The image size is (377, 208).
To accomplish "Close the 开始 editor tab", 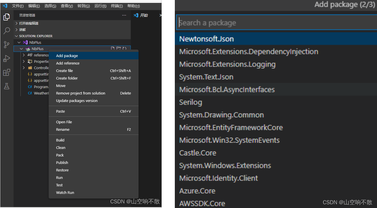I will (x=160, y=15).
